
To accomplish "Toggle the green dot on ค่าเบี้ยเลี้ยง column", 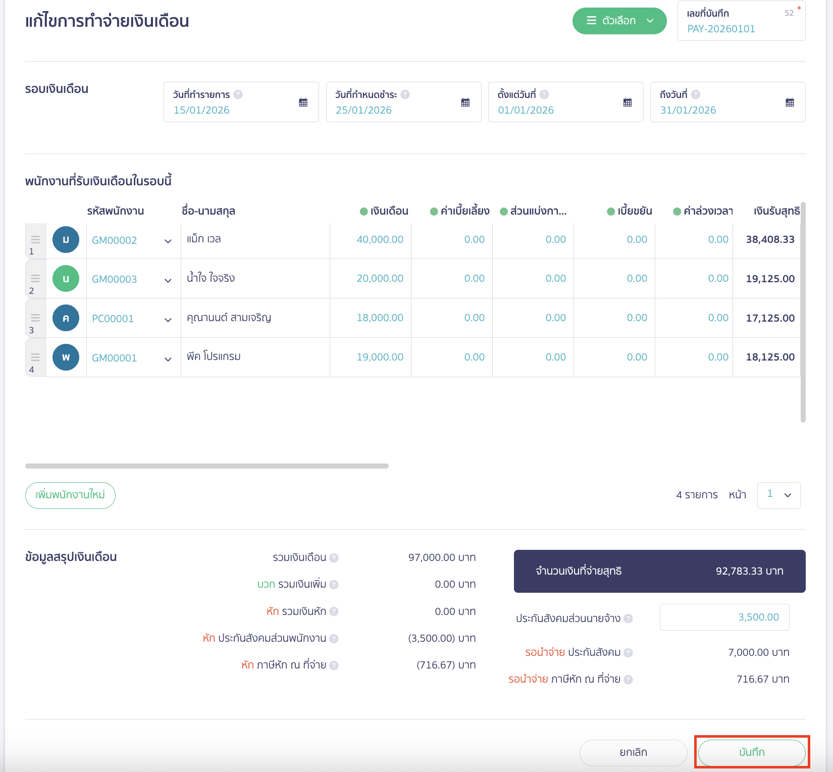I will [x=434, y=212].
